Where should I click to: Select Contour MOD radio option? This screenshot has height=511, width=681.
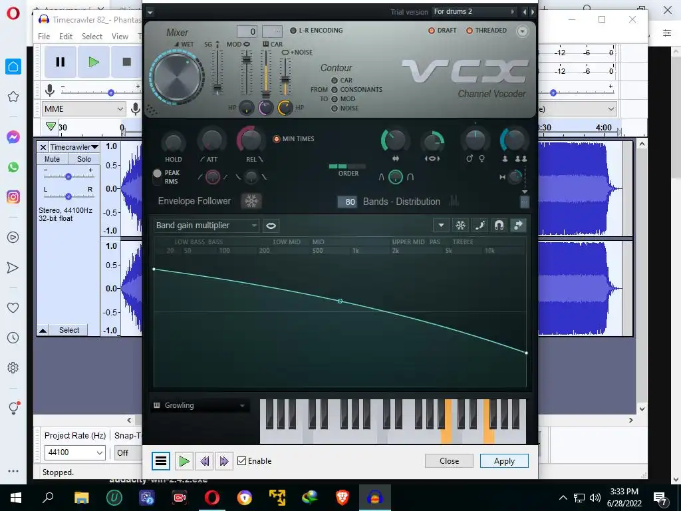point(335,99)
